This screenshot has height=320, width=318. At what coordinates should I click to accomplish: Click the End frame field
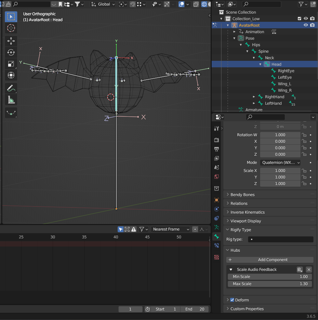coord(195,309)
